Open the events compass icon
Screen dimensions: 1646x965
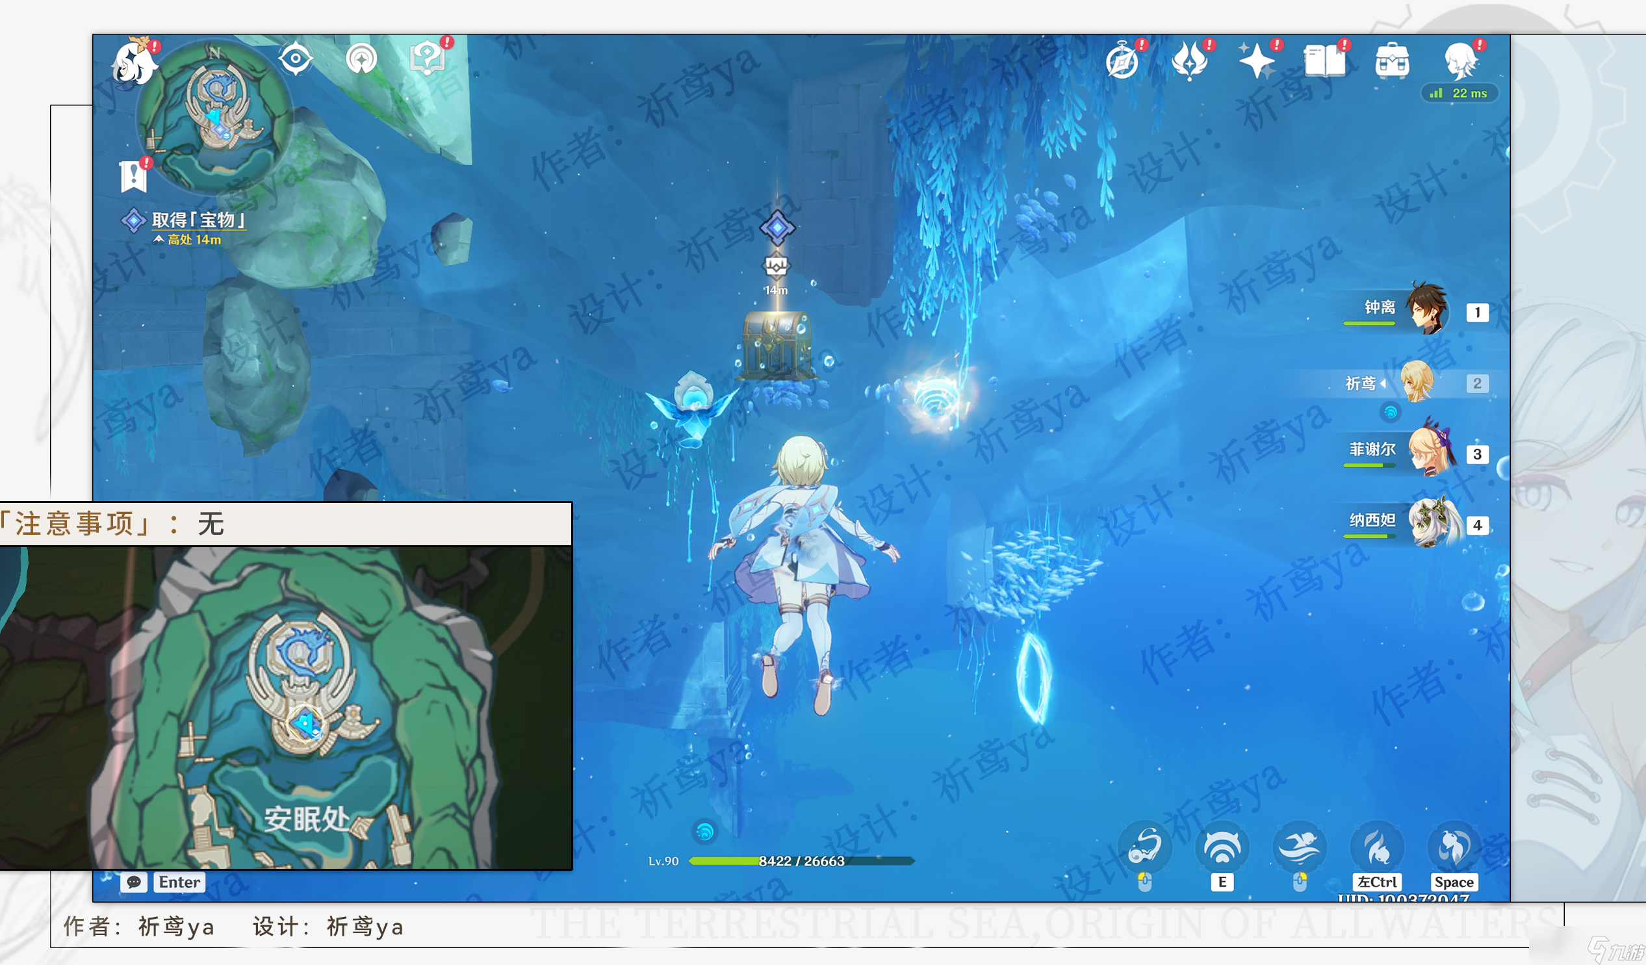tap(1124, 60)
